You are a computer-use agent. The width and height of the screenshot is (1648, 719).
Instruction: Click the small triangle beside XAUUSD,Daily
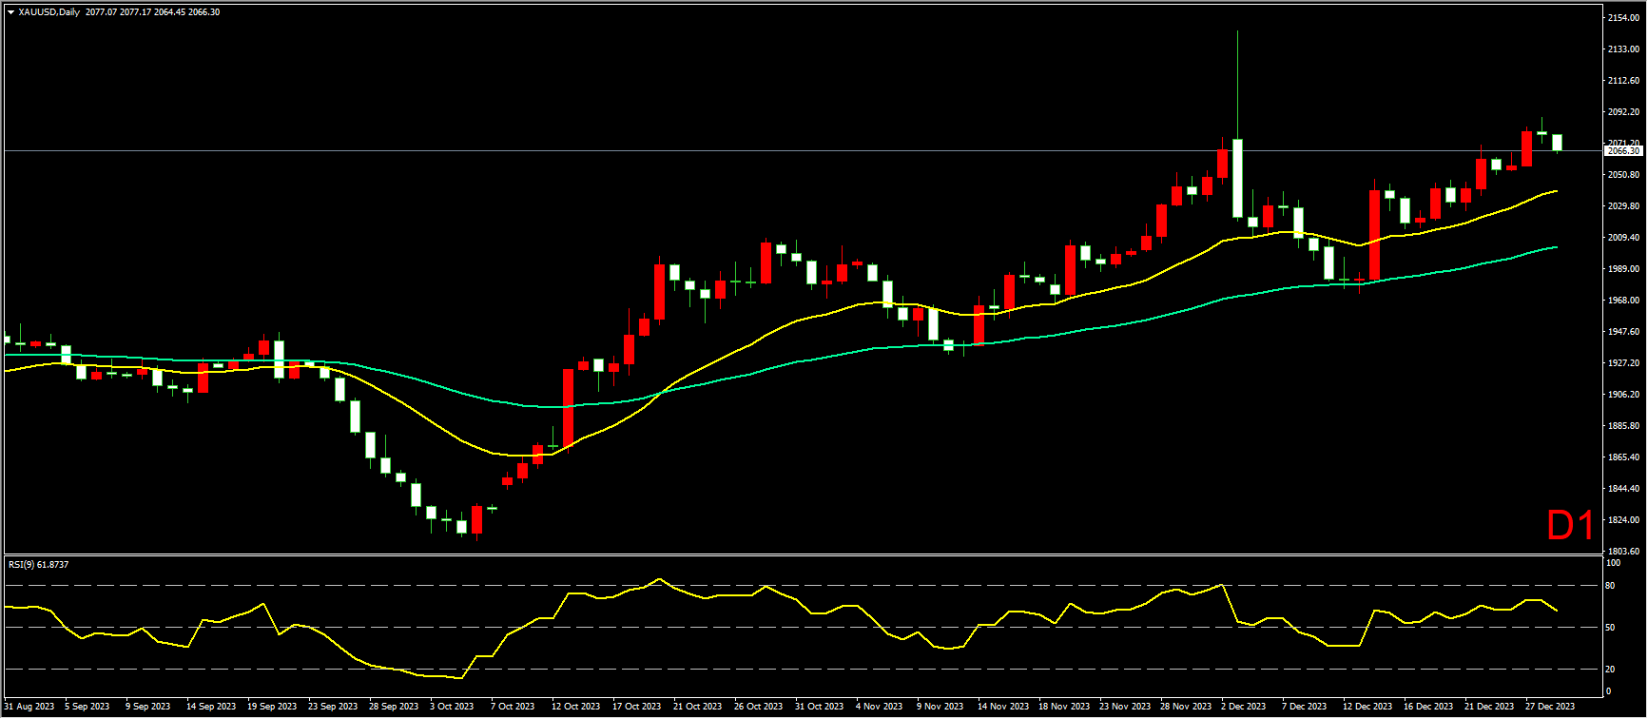(10, 12)
